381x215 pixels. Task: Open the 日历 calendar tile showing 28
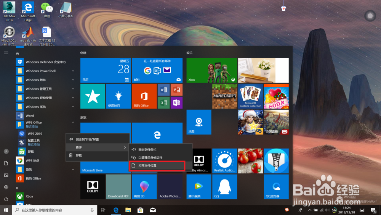[x=106, y=70]
